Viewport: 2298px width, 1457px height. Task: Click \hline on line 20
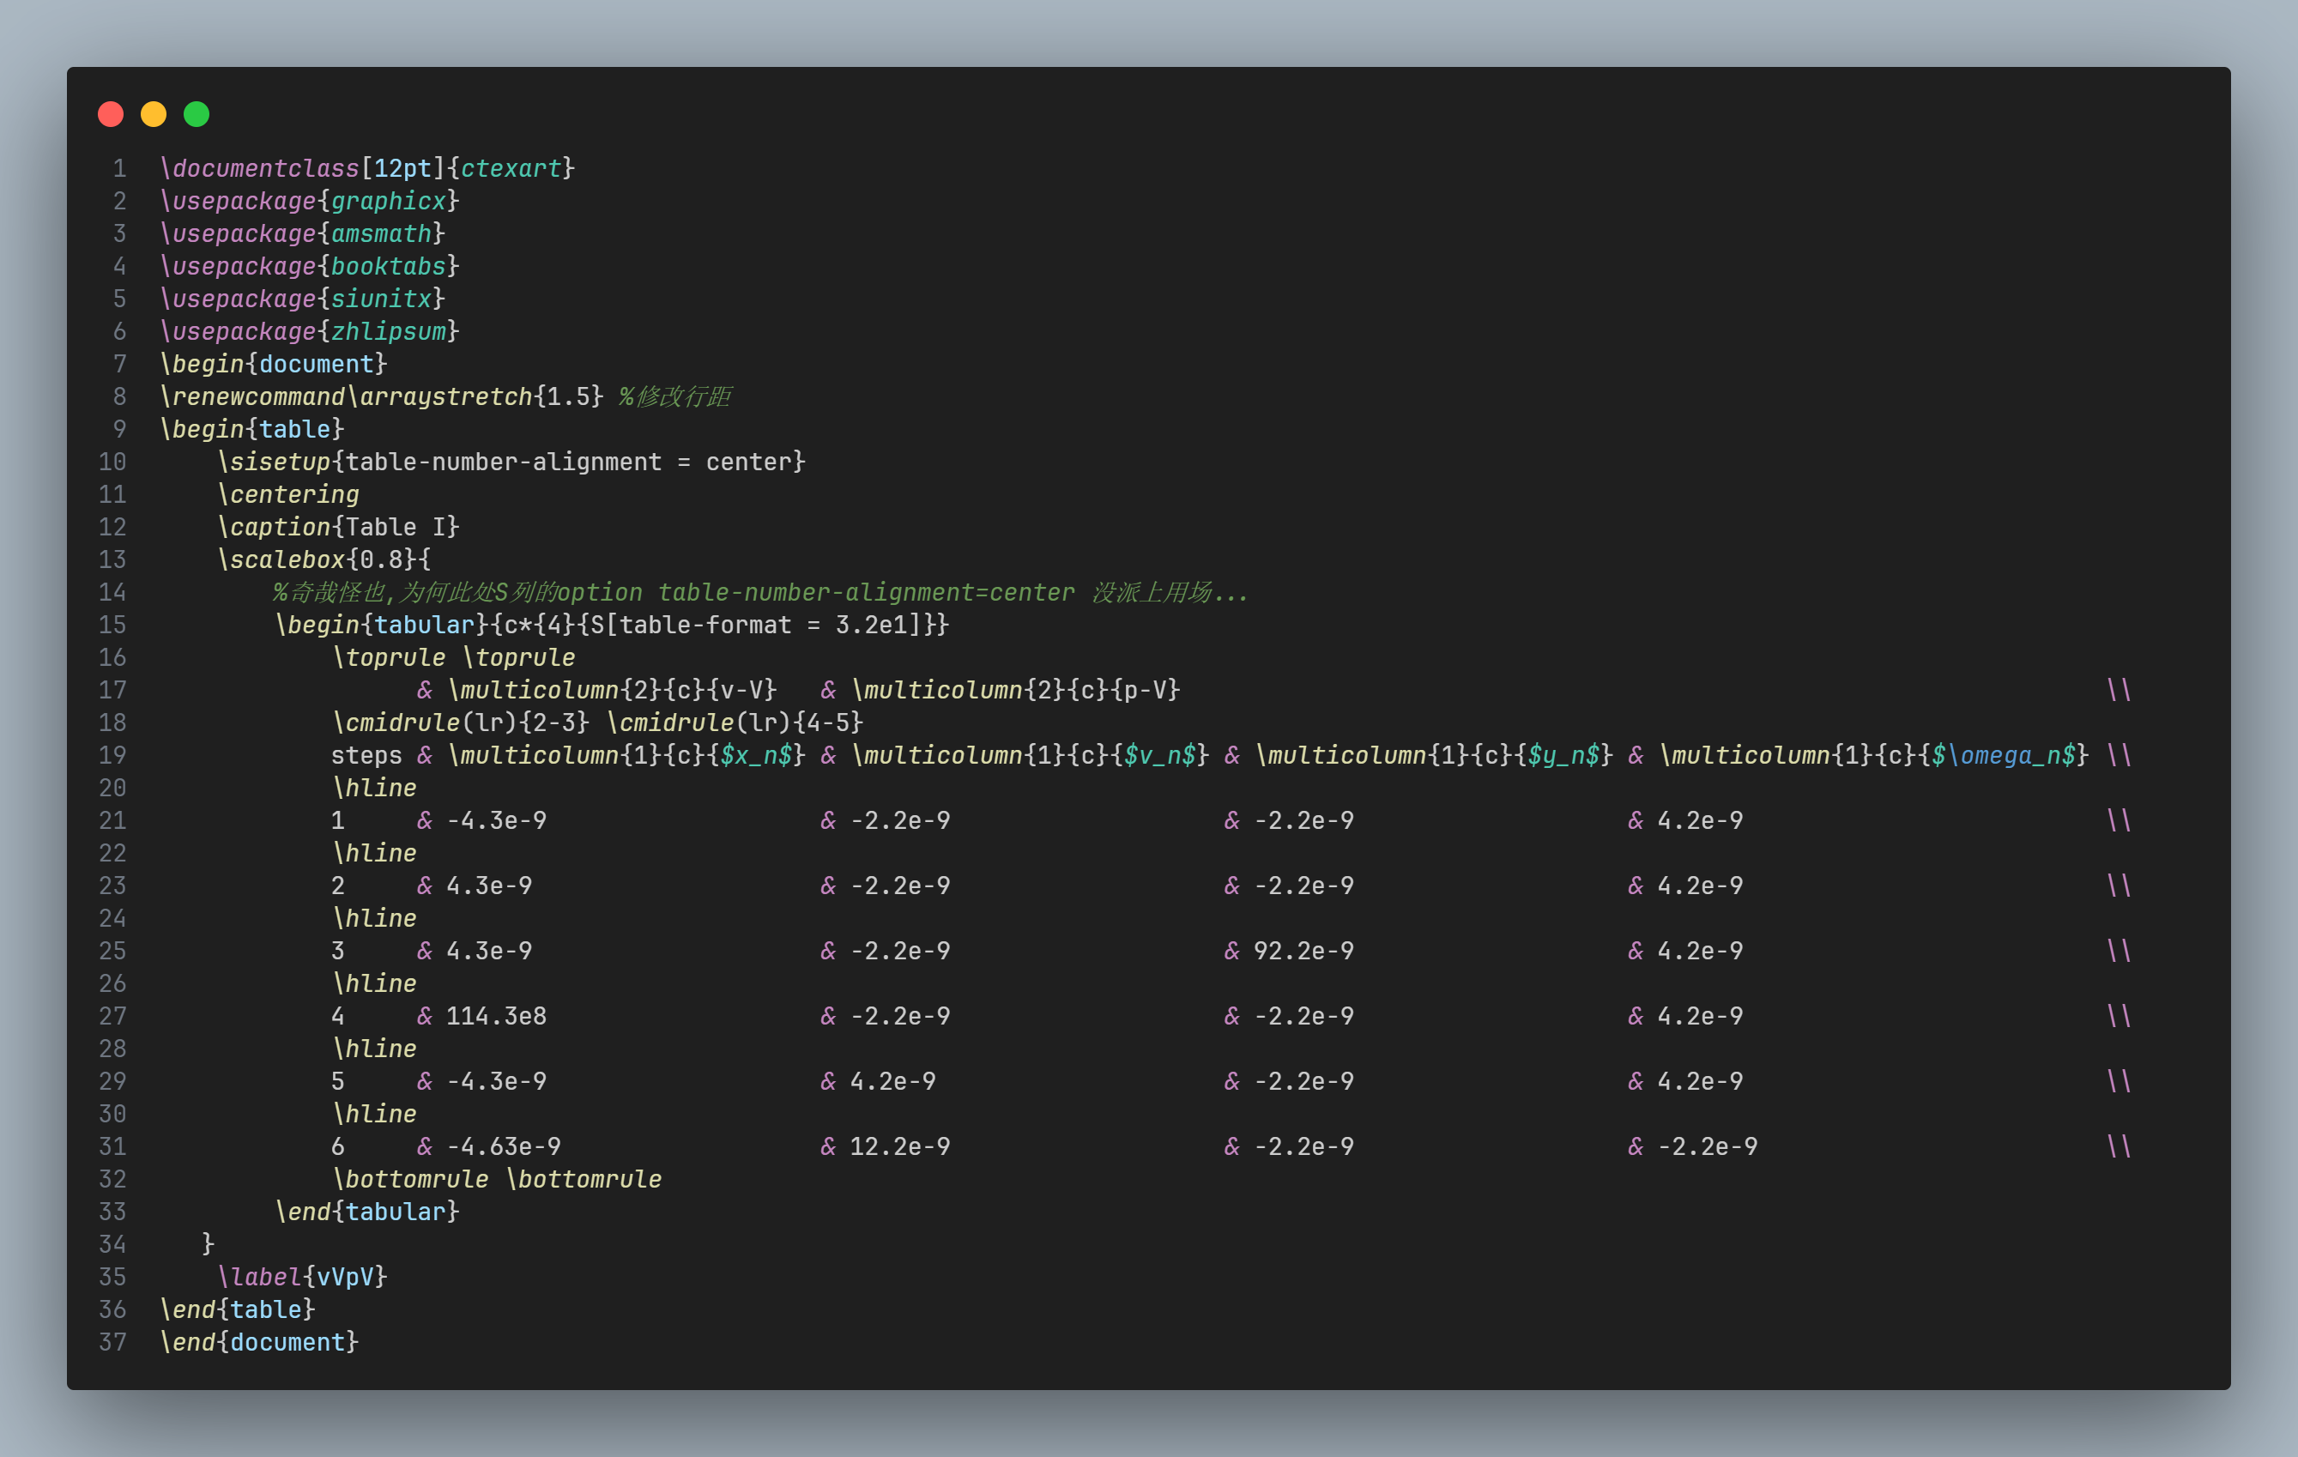(374, 788)
